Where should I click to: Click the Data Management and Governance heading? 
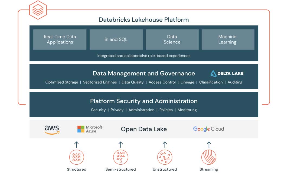click(x=144, y=74)
